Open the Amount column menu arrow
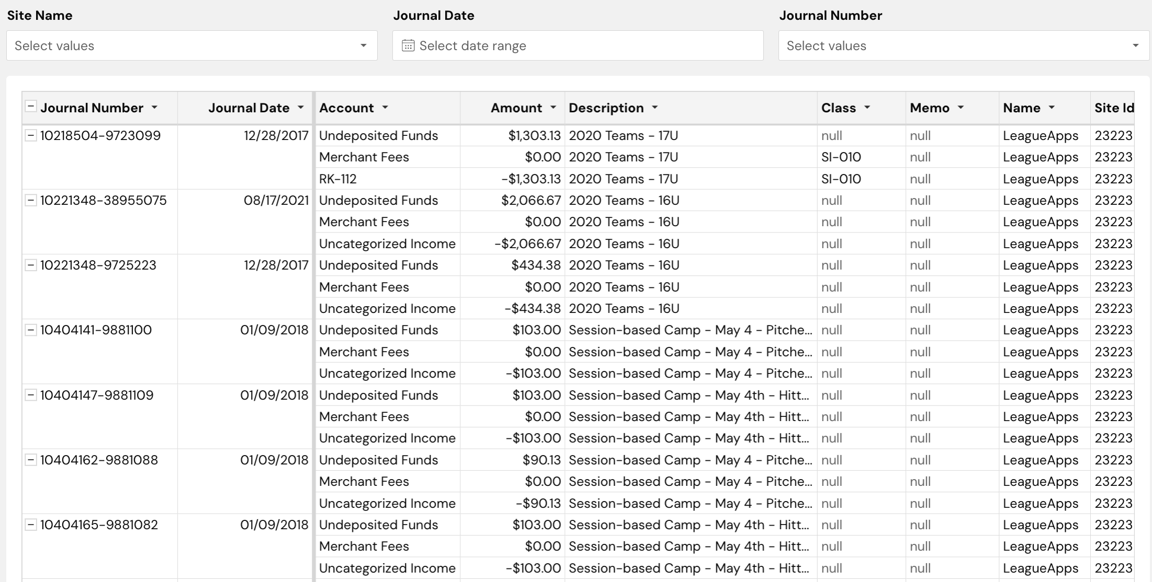The image size is (1152, 582). coord(554,108)
